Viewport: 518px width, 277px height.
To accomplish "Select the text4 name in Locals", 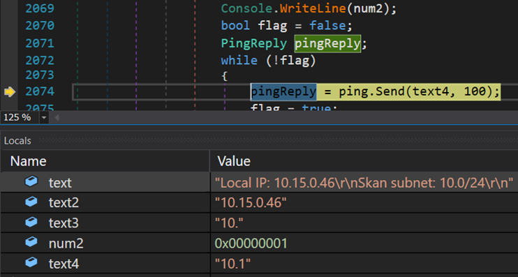I will coord(64,264).
